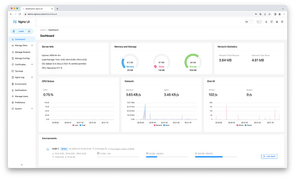Toggle dark mode theme switch

tap(259, 22)
